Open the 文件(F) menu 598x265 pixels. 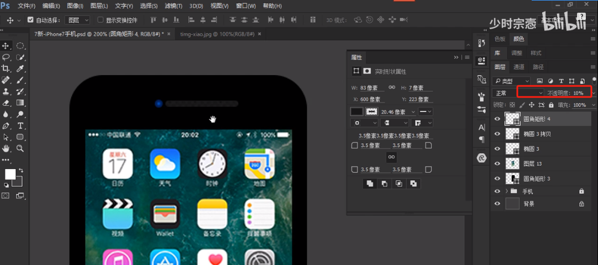click(x=27, y=6)
